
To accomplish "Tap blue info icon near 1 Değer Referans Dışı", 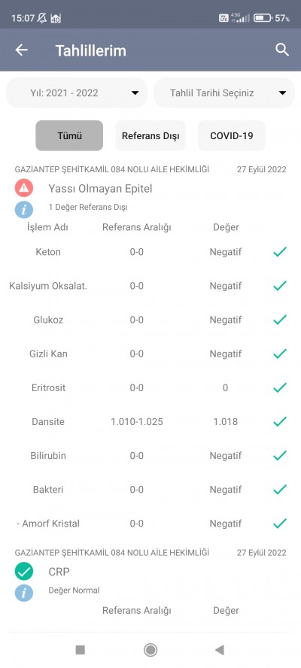I will pyautogui.click(x=24, y=209).
